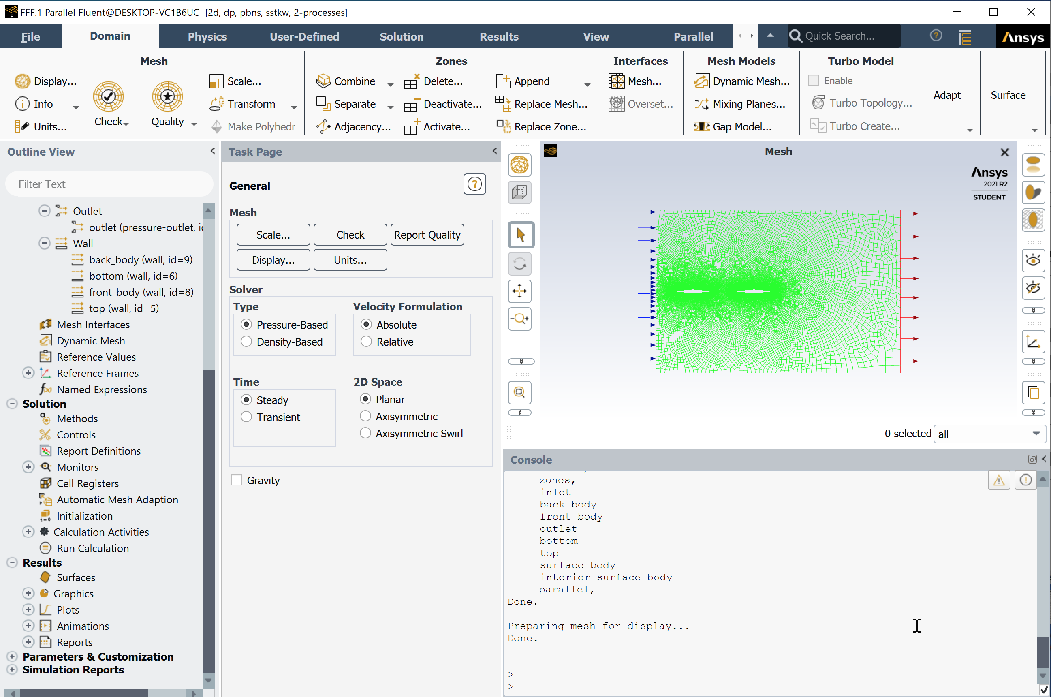
Task: Click the Report Quality button
Action: coord(427,235)
